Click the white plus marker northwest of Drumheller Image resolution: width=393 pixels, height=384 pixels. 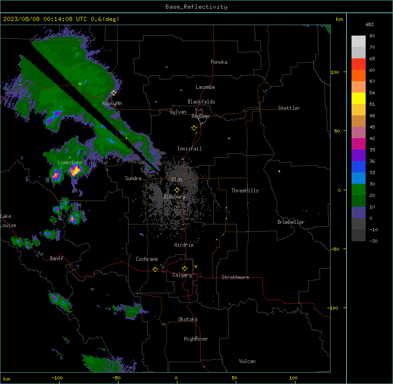click(279, 171)
